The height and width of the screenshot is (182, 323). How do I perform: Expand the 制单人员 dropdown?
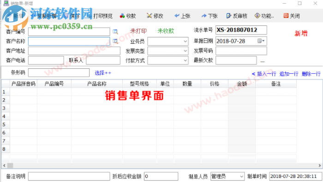[x=241, y=176]
